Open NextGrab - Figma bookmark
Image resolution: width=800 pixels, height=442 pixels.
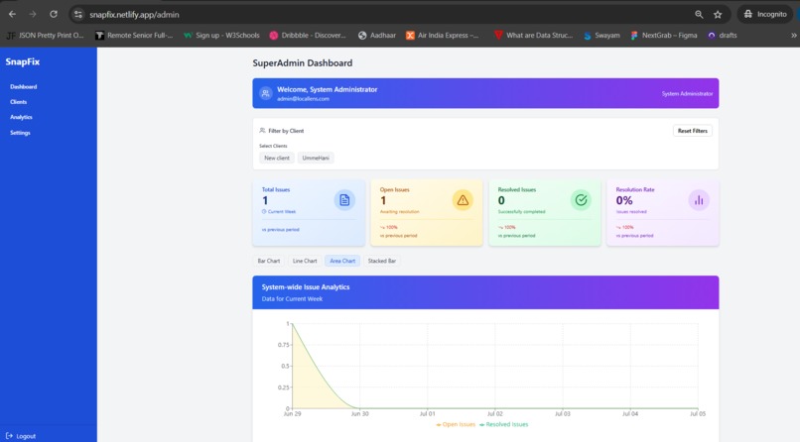(663, 35)
